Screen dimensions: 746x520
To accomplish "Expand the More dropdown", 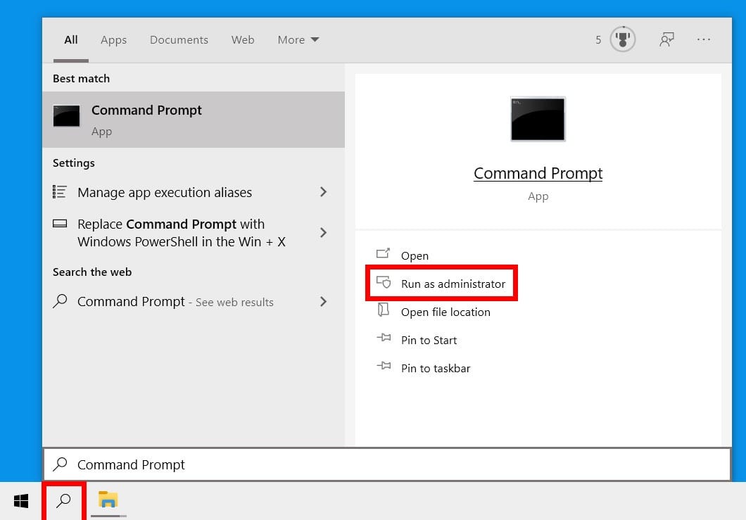I will click(x=298, y=40).
